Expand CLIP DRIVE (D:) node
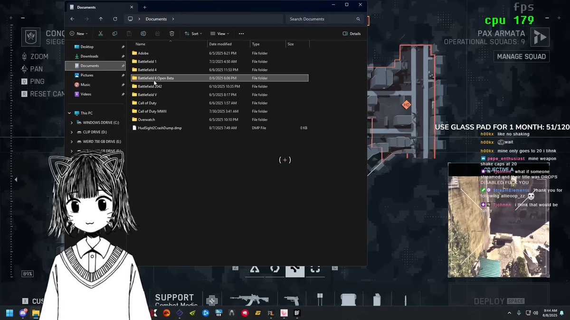Image resolution: width=570 pixels, height=320 pixels. click(72, 132)
